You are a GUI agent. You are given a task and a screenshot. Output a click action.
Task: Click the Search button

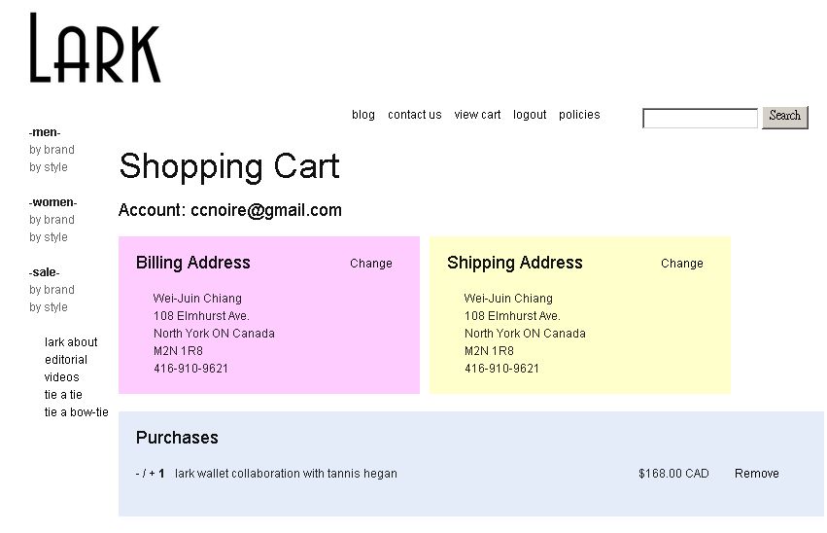[x=785, y=117]
